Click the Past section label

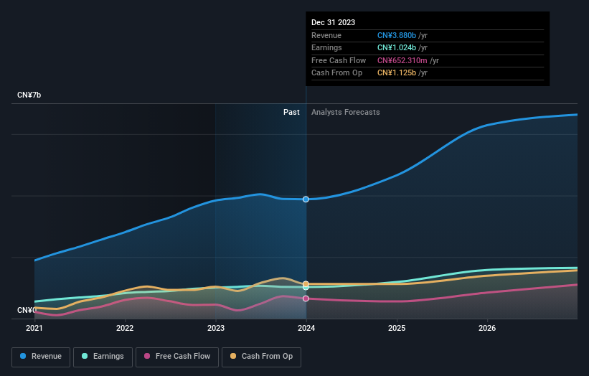click(x=291, y=112)
